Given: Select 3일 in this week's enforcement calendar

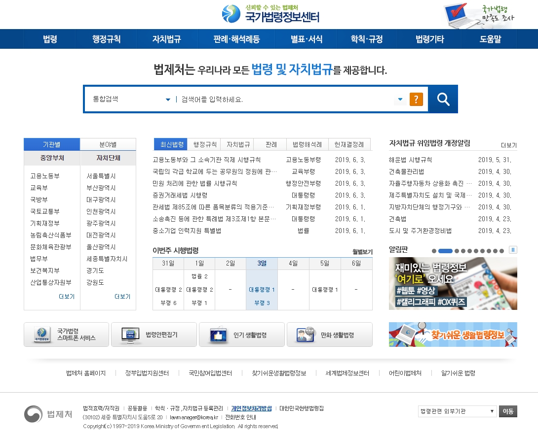Looking at the screenshot, I should [262, 264].
